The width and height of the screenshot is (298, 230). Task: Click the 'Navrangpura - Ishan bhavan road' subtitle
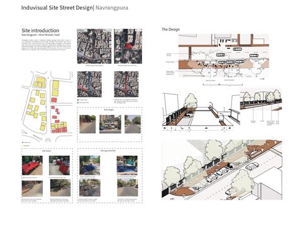[x=40, y=35]
